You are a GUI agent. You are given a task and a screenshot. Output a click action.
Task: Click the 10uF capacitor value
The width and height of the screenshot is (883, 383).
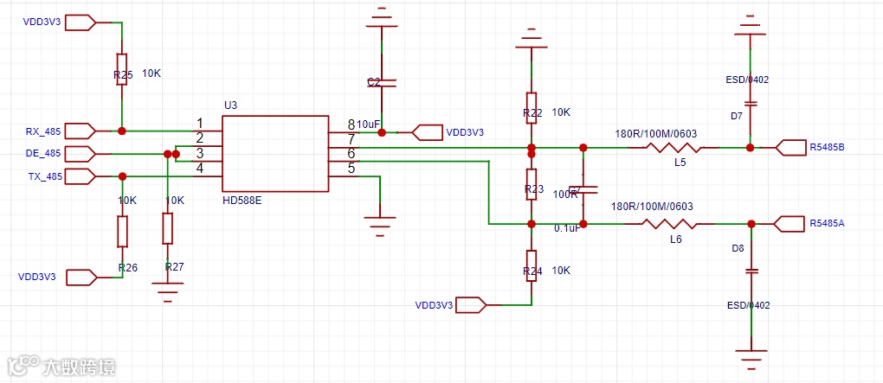(x=370, y=124)
